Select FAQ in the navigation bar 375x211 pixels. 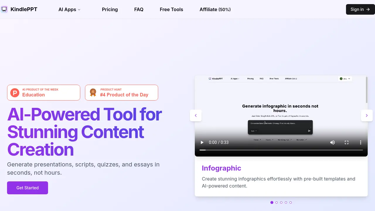[x=139, y=9]
